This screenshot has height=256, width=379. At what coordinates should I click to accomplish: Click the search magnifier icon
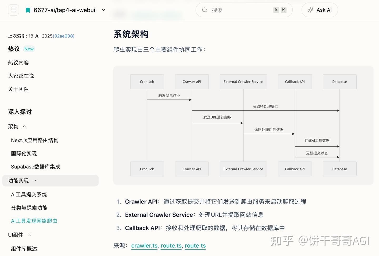click(205, 10)
